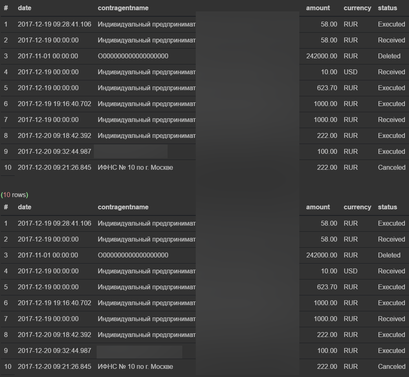This screenshot has width=409, height=377.
Task: Click the "amount" column header in the first table
Action: click(318, 8)
